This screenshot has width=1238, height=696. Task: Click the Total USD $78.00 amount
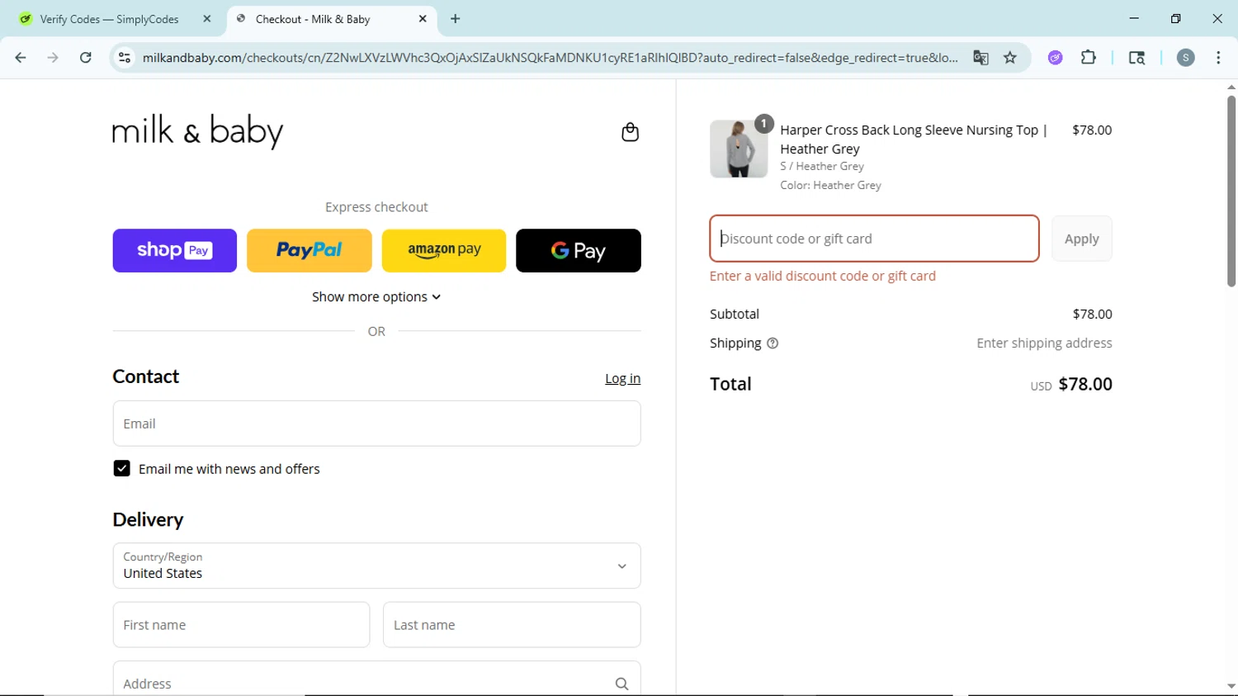tap(1071, 385)
